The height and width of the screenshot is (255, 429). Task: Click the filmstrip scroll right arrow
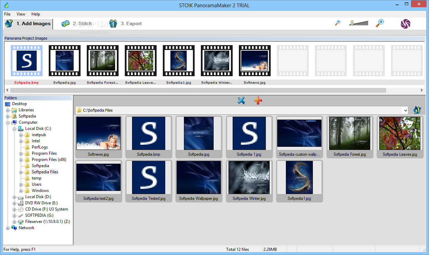(421, 90)
